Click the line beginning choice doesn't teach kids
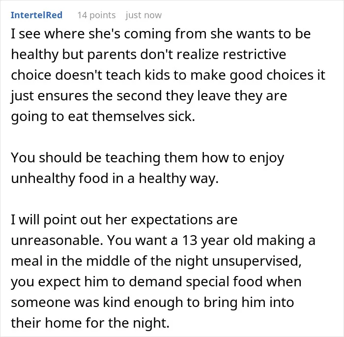The width and height of the screenshot is (344, 337). (168, 75)
